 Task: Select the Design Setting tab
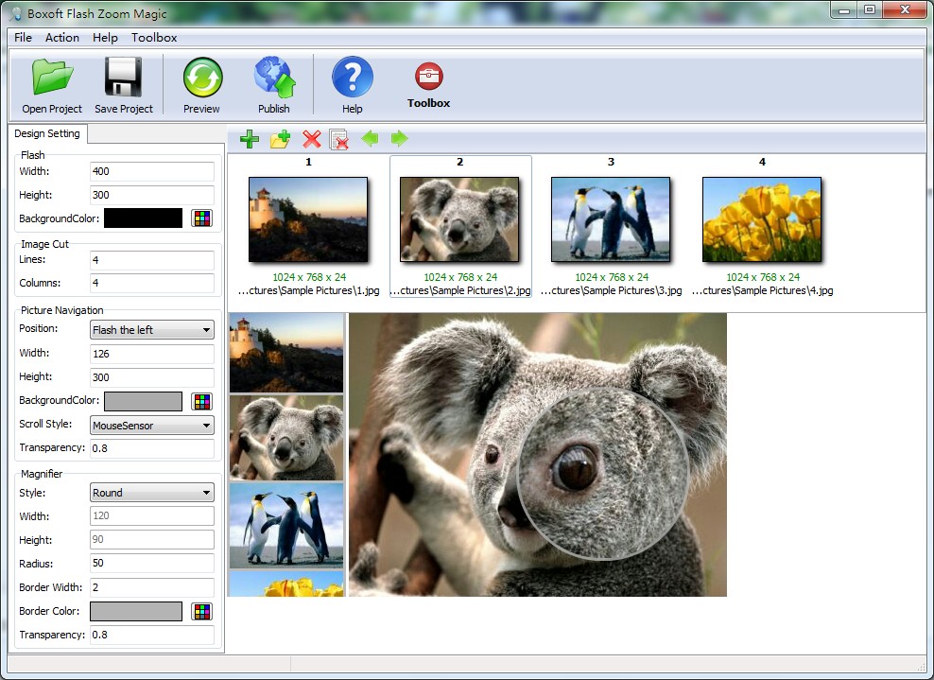pyautogui.click(x=47, y=133)
